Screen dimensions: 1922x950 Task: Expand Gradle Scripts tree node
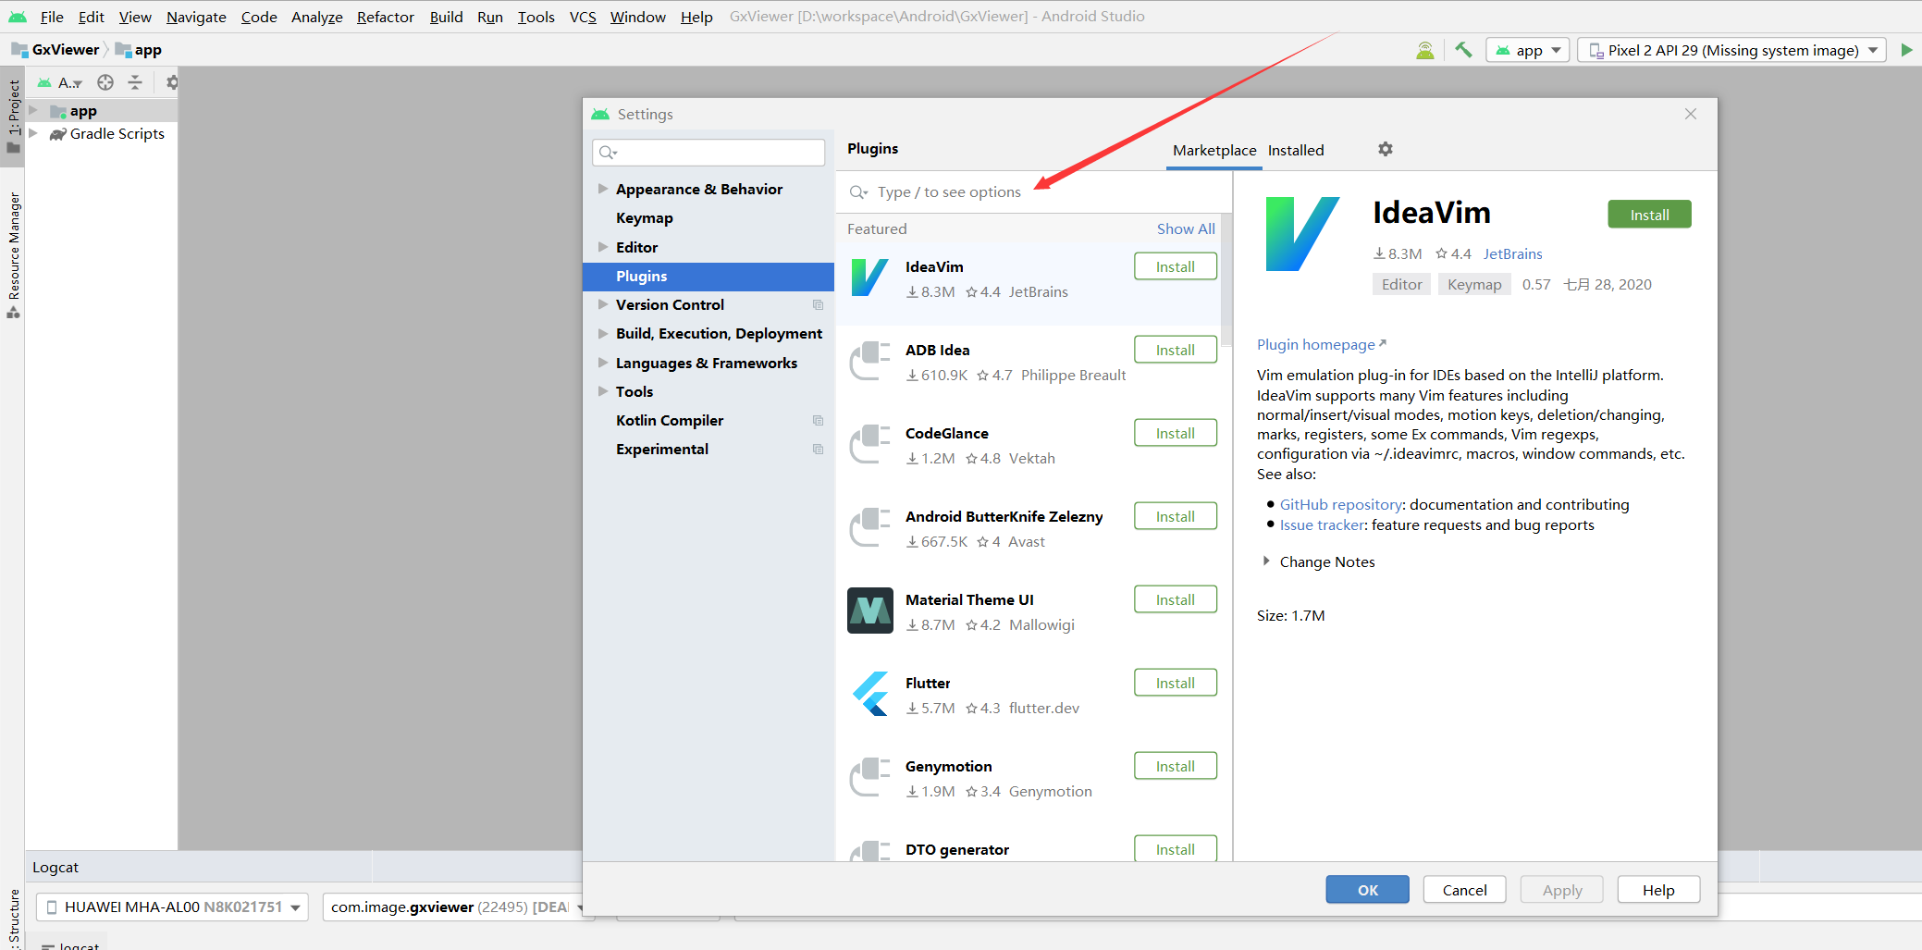33,133
